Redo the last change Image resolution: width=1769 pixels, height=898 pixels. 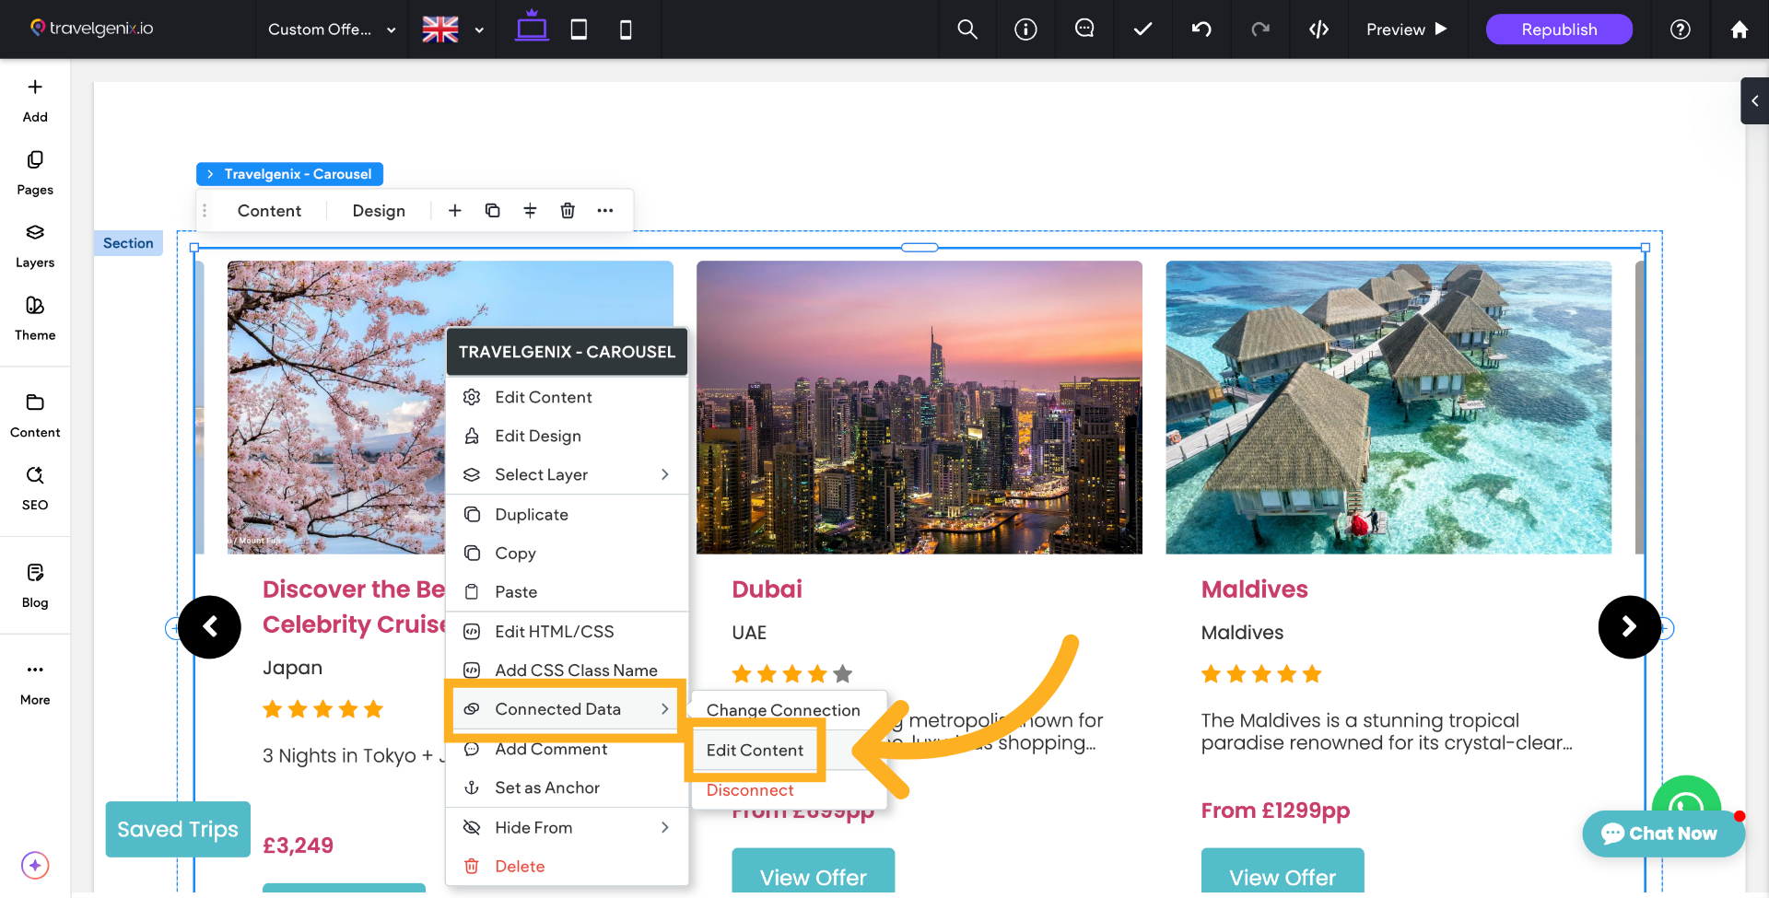coord(1259,29)
